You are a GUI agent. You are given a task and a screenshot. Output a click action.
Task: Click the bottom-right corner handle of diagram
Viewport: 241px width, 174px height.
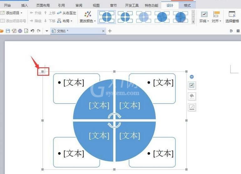(187, 169)
